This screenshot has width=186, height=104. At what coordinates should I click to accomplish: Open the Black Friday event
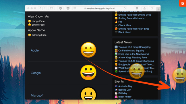coord(125,97)
